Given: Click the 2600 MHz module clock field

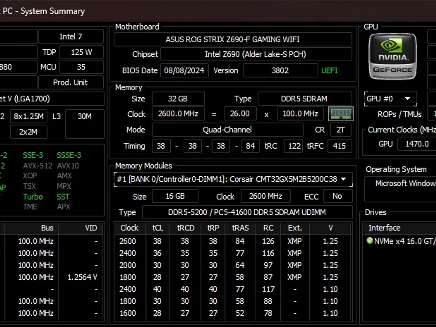Looking at the screenshot, I should pyautogui.click(x=266, y=196).
